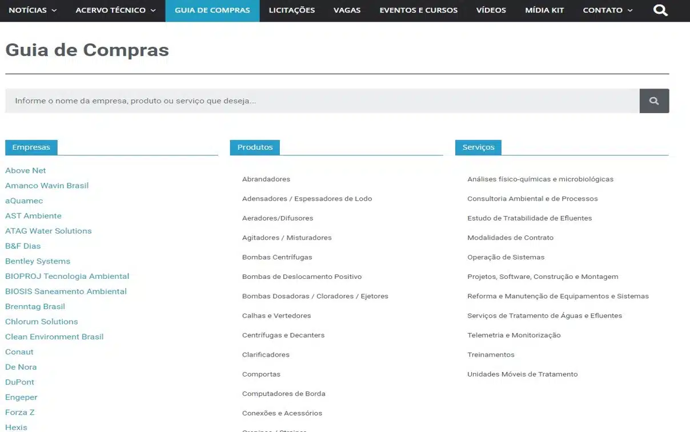
Task: Go to the MÍDIA KIT page
Action: click(x=544, y=10)
